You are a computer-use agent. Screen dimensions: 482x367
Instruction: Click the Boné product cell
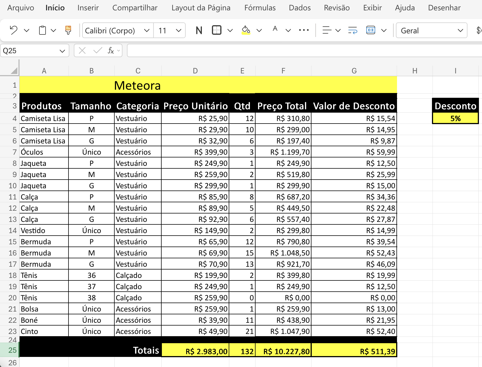[x=44, y=320]
